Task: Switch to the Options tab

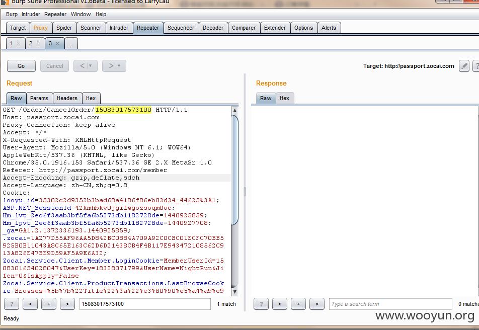Action: 304,28
